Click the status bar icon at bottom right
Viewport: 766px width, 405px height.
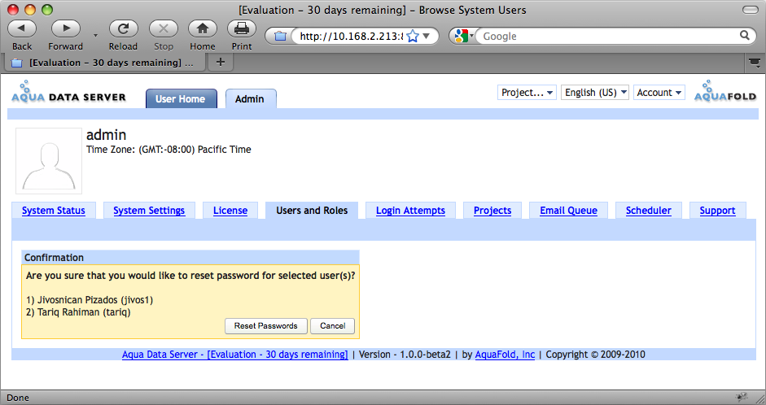click(x=742, y=397)
